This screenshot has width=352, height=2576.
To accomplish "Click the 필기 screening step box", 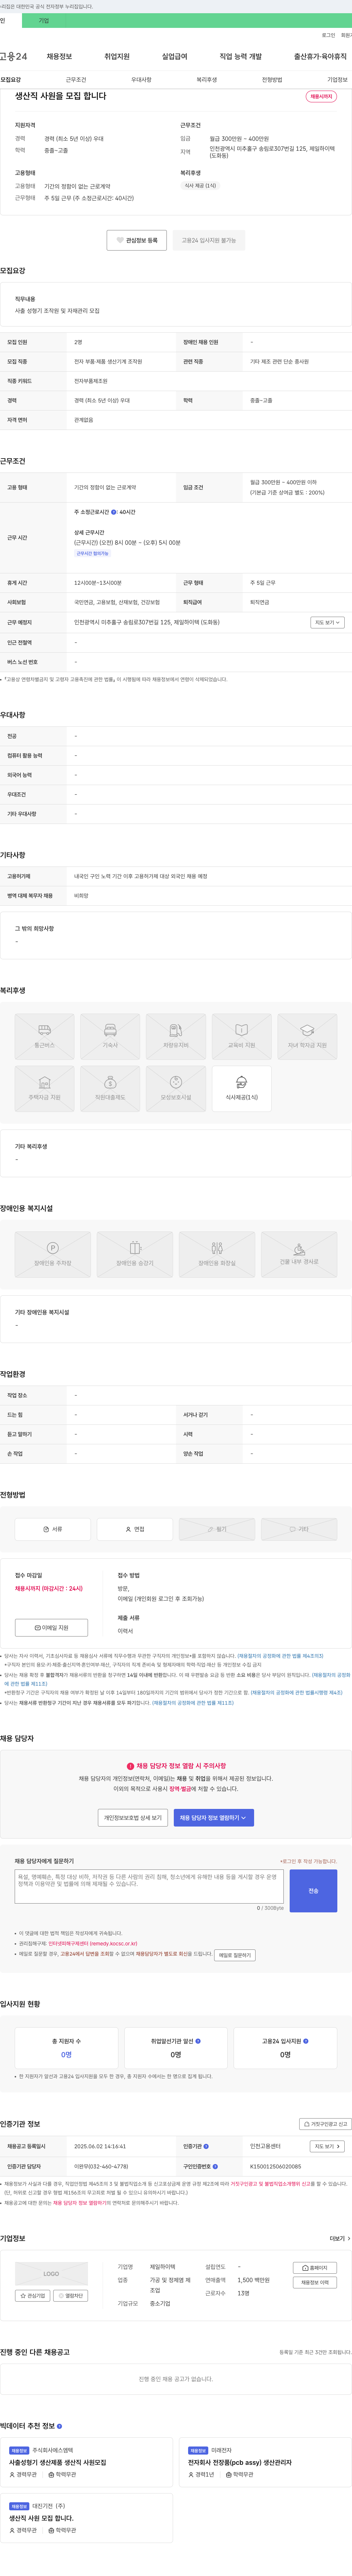I will [x=217, y=1529].
